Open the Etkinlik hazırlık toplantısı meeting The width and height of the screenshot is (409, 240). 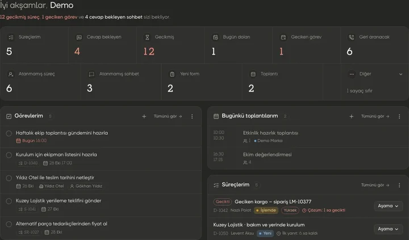(270, 133)
